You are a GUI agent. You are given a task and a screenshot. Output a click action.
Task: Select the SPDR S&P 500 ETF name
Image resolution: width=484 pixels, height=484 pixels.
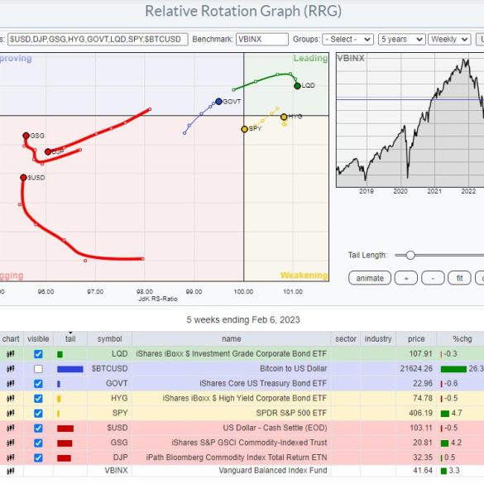pos(291,413)
